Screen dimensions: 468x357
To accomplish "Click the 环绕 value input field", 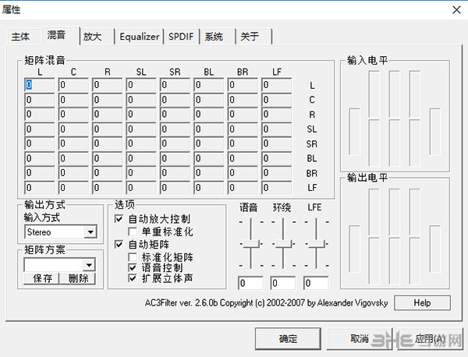I will [283, 283].
